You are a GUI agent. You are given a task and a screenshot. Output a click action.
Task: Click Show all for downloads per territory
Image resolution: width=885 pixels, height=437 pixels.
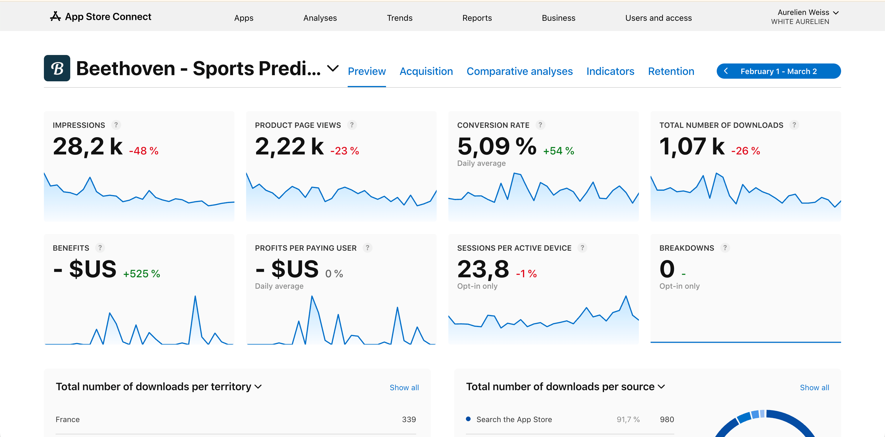coord(404,387)
